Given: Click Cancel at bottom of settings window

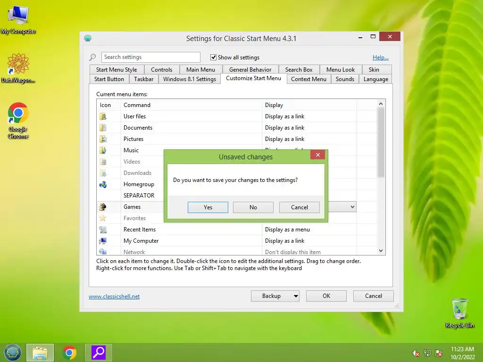Looking at the screenshot, I should [x=374, y=296].
